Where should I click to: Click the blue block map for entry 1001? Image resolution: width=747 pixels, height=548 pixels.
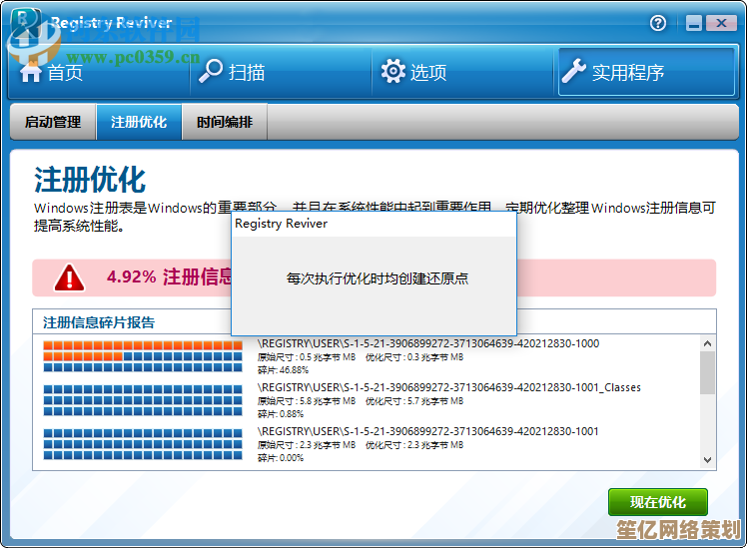pyautogui.click(x=143, y=444)
